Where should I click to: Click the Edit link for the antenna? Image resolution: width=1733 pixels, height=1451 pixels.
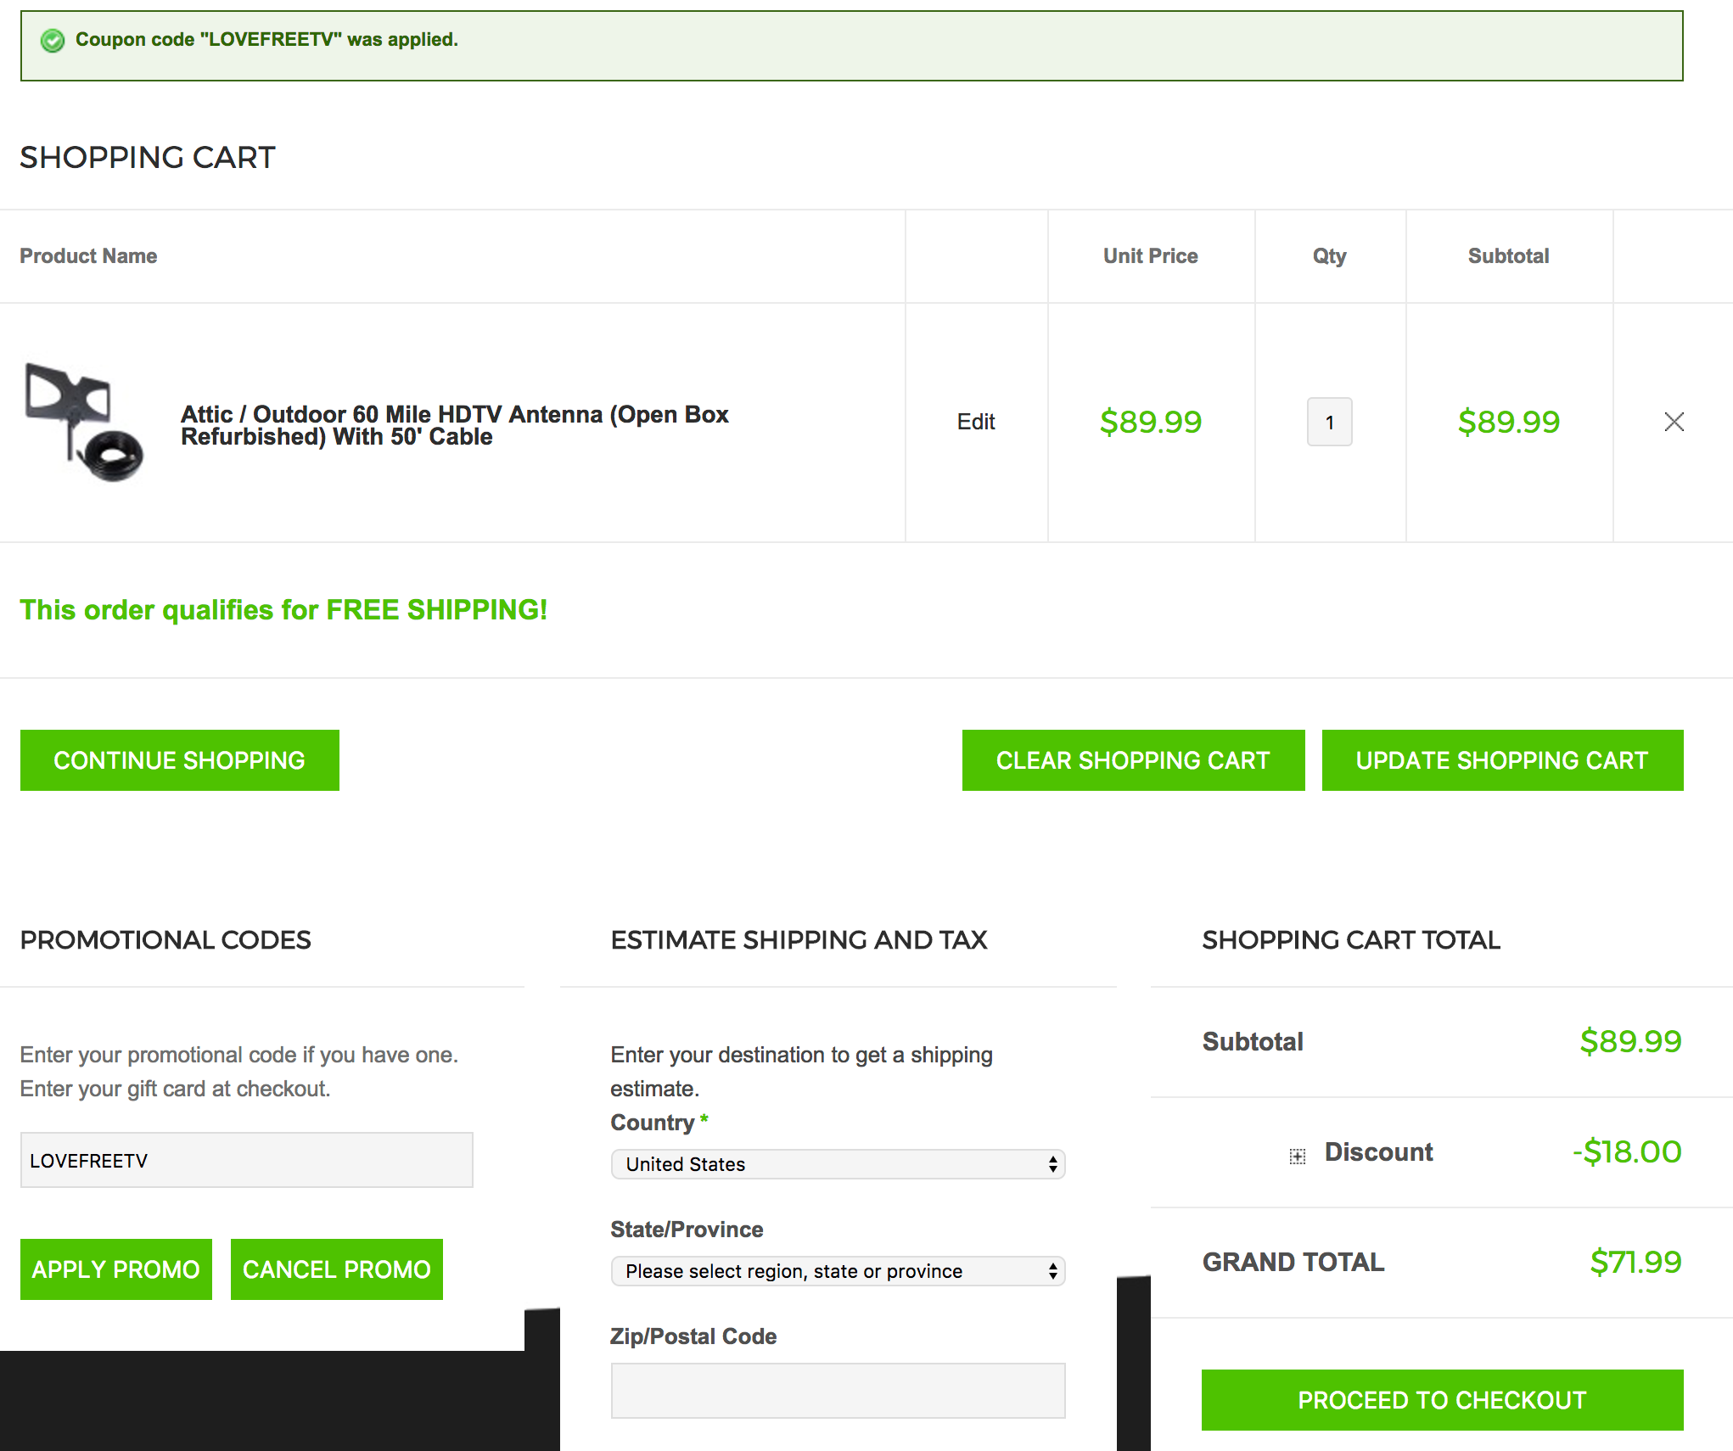pyautogui.click(x=975, y=422)
